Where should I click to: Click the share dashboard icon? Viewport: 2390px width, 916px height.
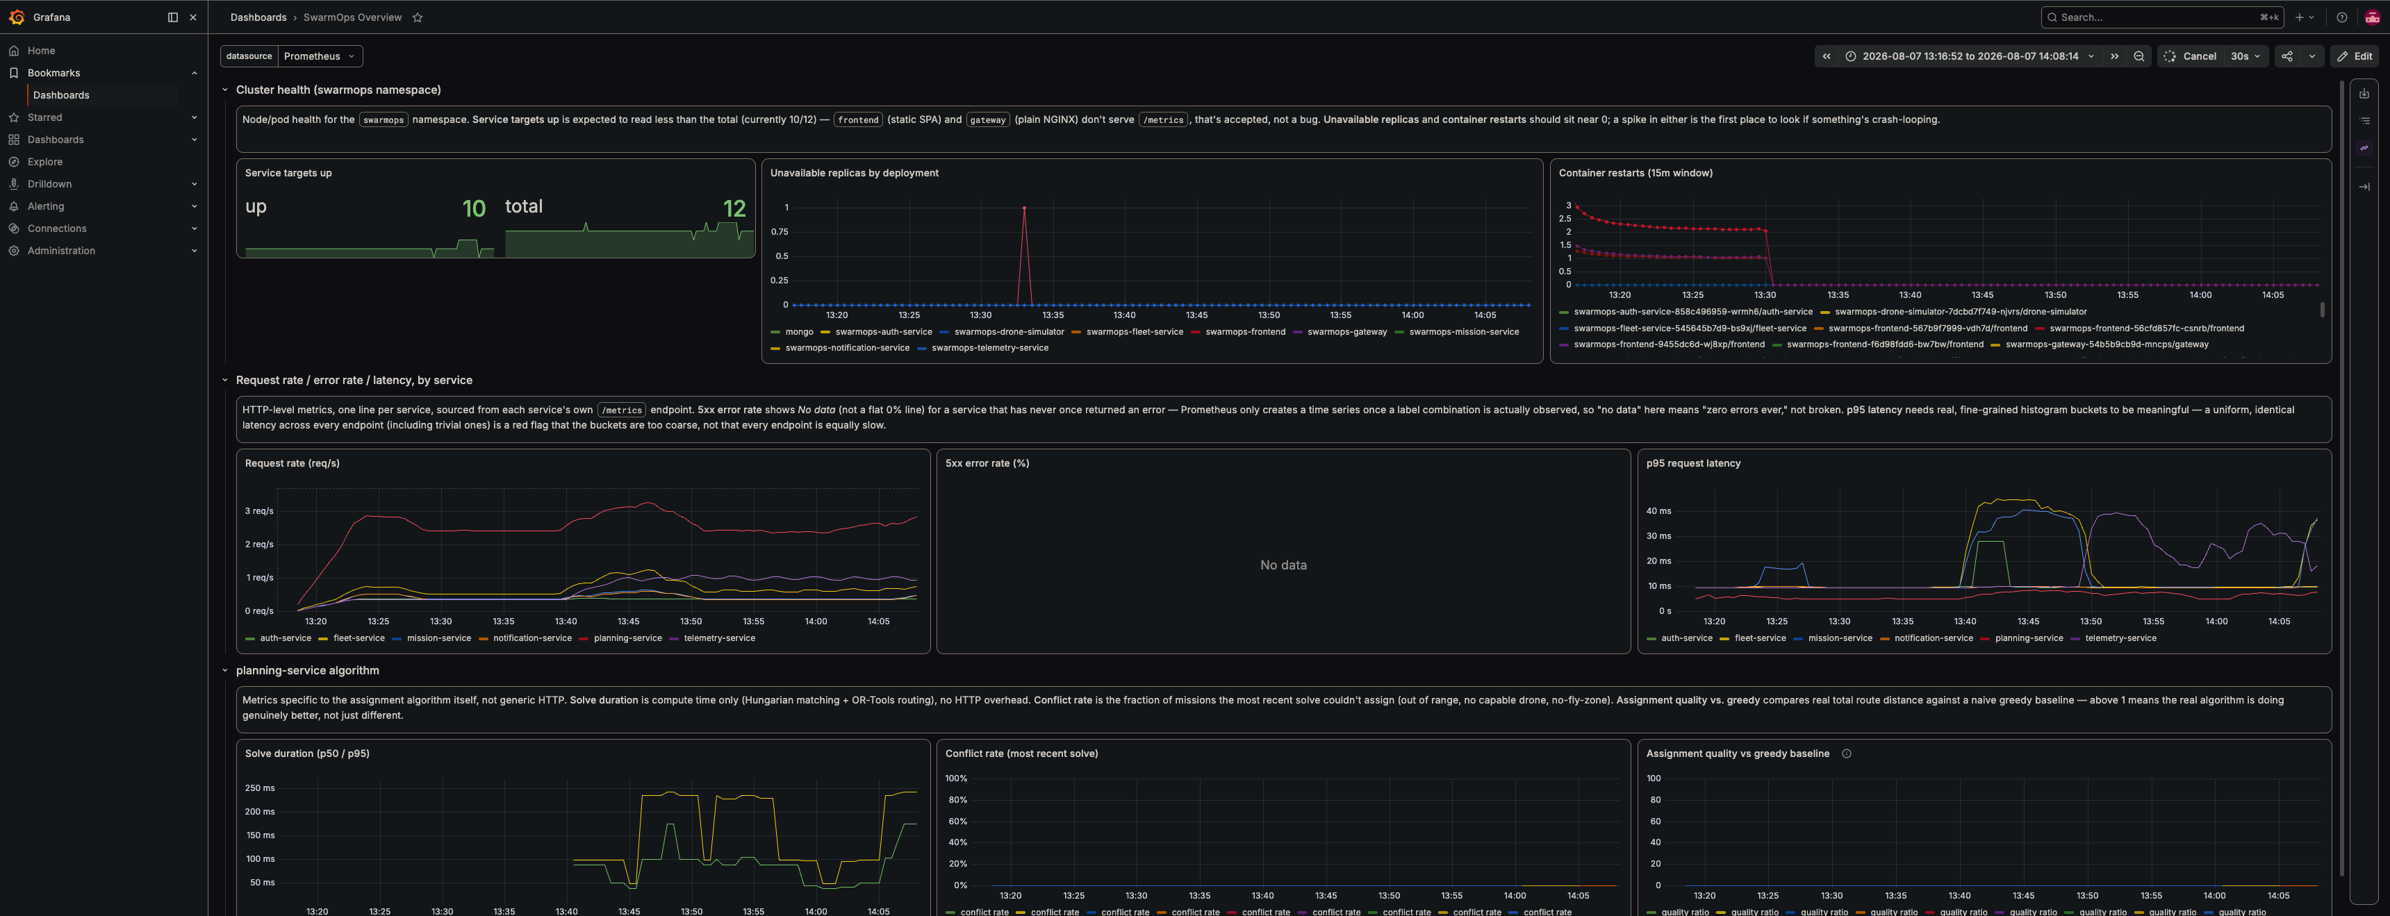click(x=2287, y=56)
